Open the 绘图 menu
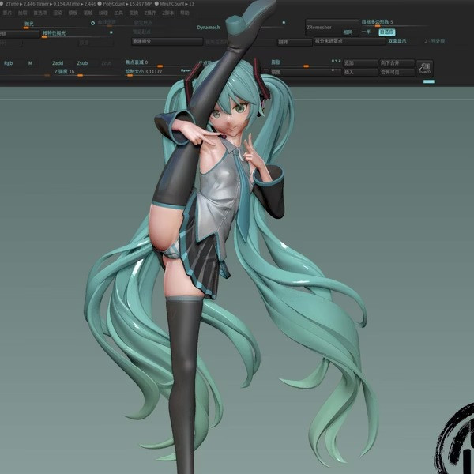This screenshot has height=474, width=474. 22,13
